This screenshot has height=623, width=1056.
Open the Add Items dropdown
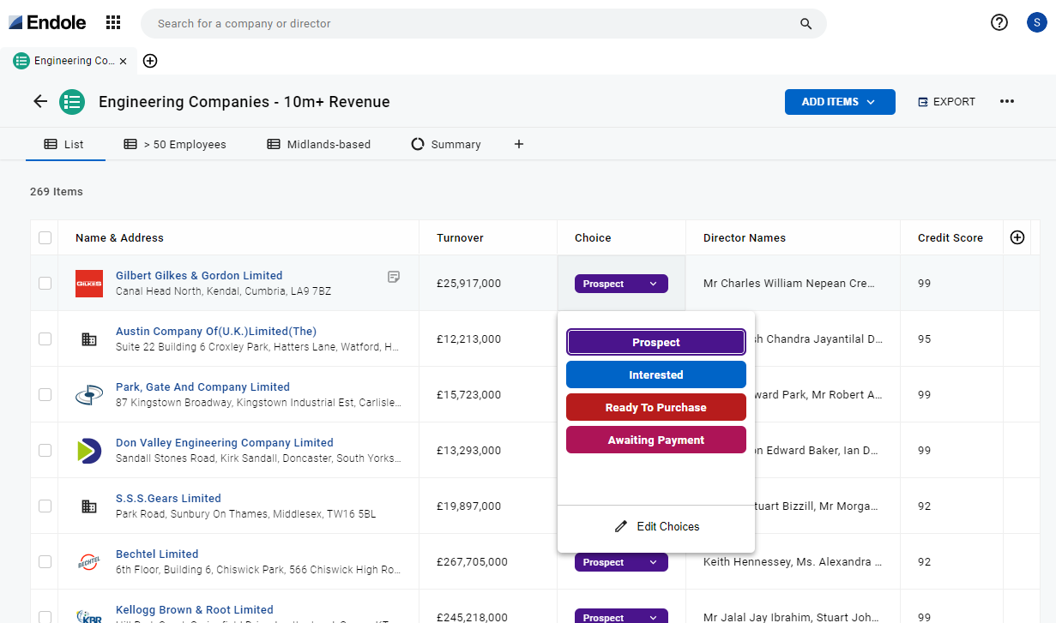tap(840, 102)
